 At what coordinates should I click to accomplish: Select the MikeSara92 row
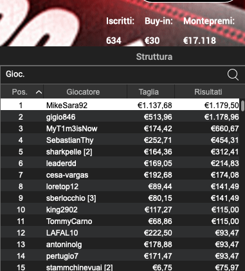click(120, 105)
